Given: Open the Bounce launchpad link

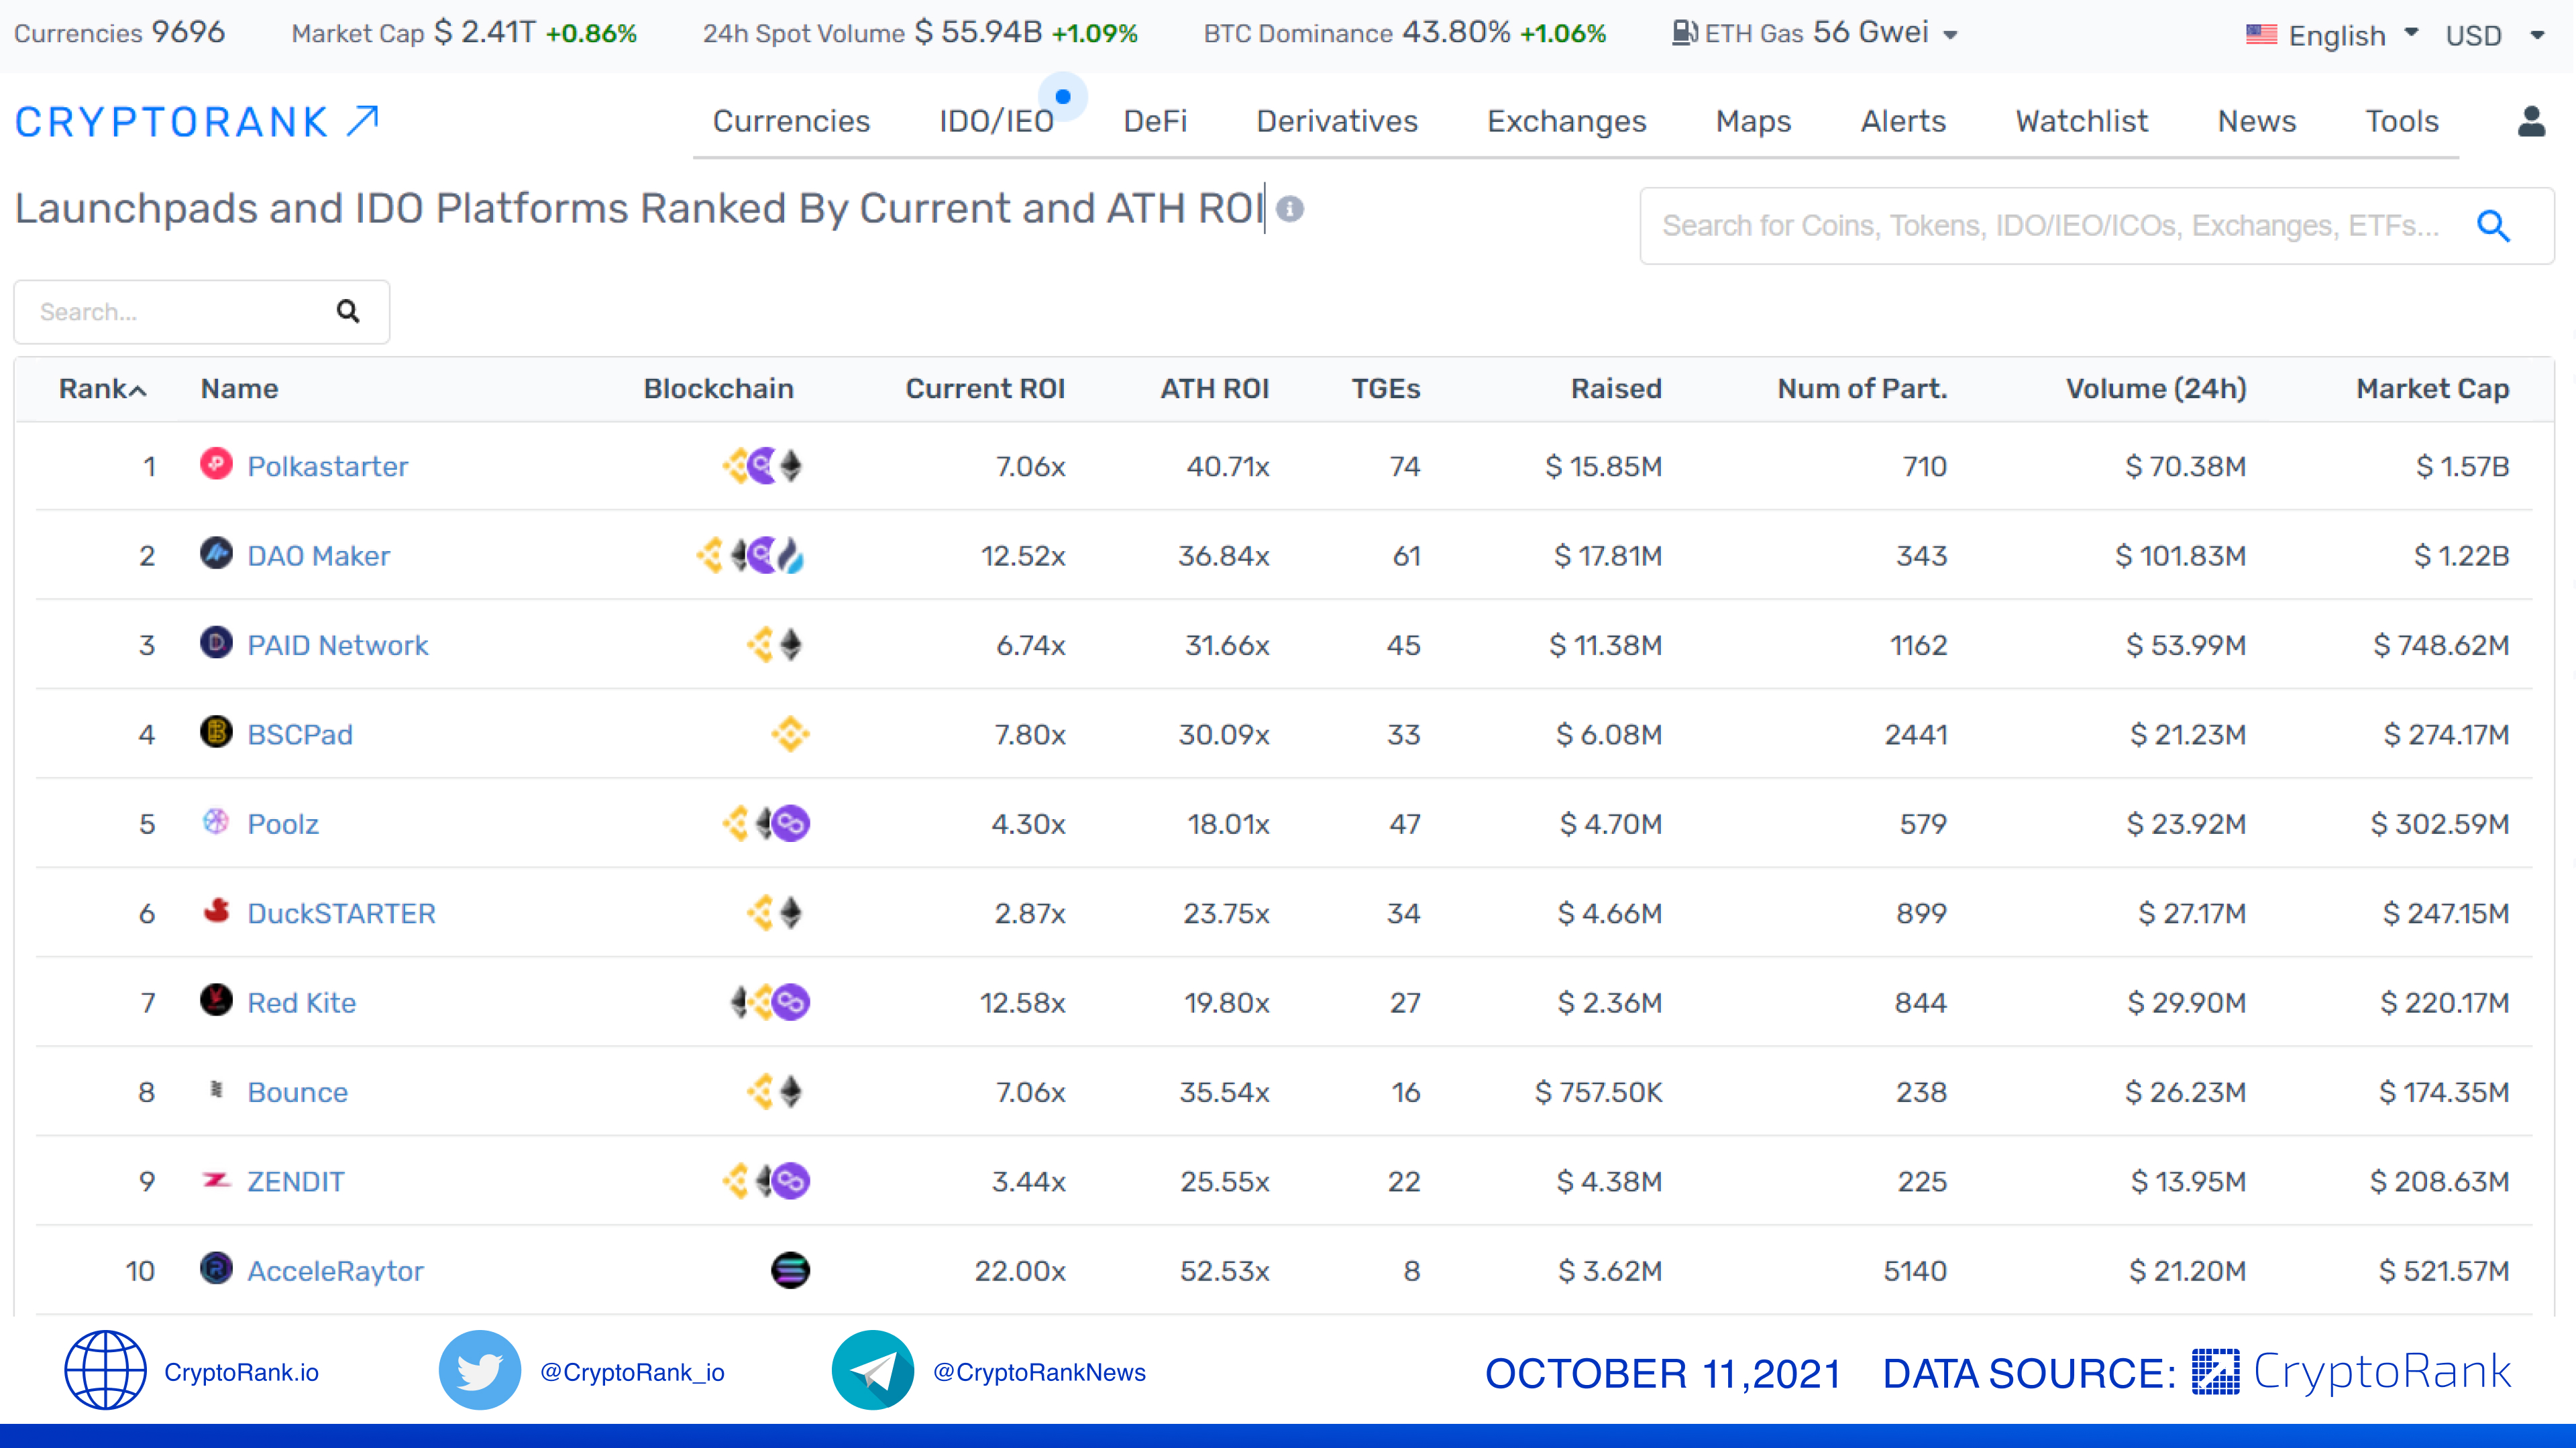Looking at the screenshot, I should tap(297, 1092).
